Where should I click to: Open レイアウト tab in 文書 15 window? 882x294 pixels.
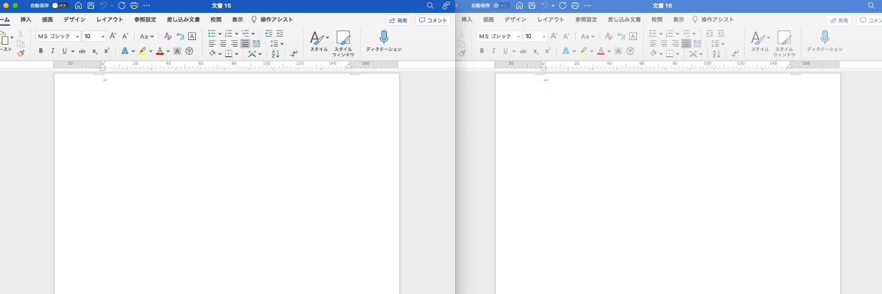pyautogui.click(x=110, y=19)
